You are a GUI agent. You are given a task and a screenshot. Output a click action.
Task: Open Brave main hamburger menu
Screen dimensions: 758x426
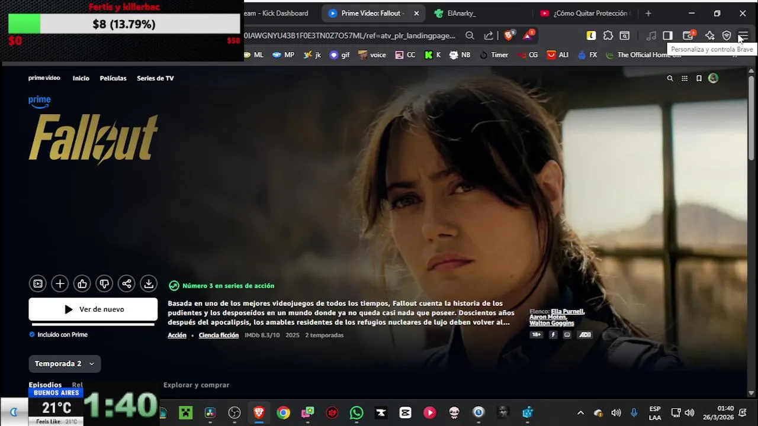[744, 36]
